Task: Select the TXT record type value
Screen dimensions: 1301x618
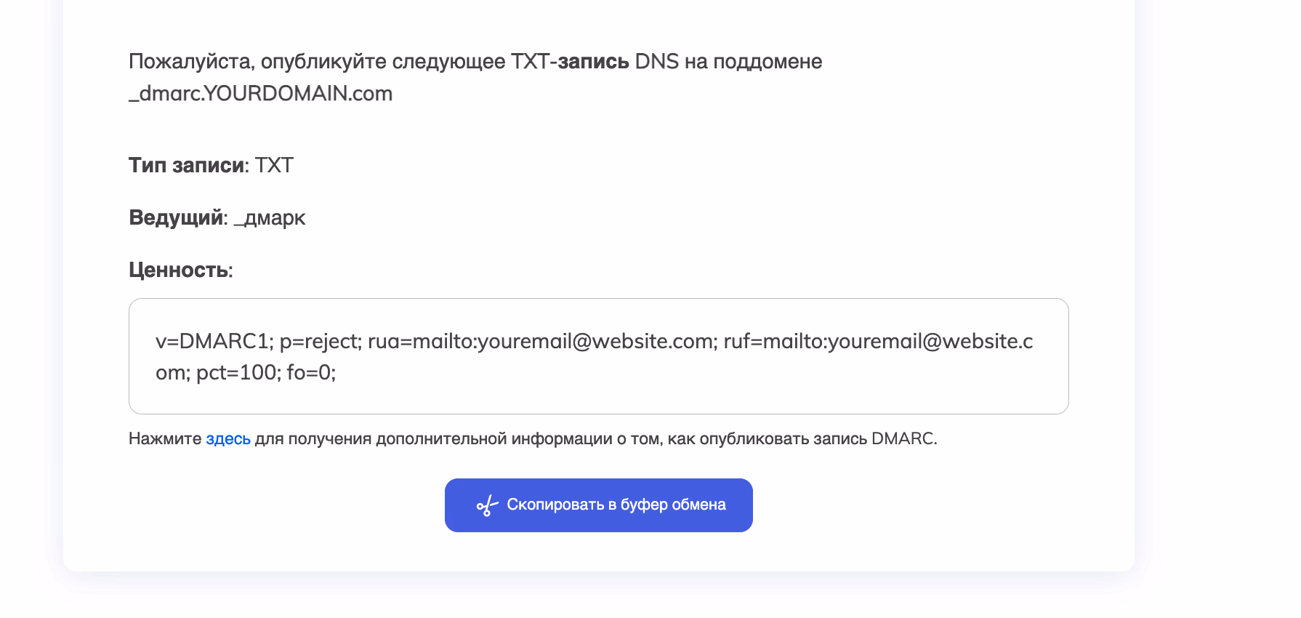Action: [274, 166]
